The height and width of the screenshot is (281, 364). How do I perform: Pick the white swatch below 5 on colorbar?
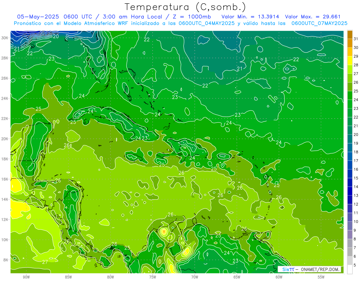pyautogui.click(x=350, y=269)
